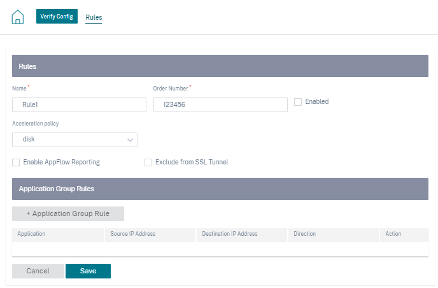The image size is (438, 288).
Task: Open the Acceleration policy dropdown
Action: (74, 140)
